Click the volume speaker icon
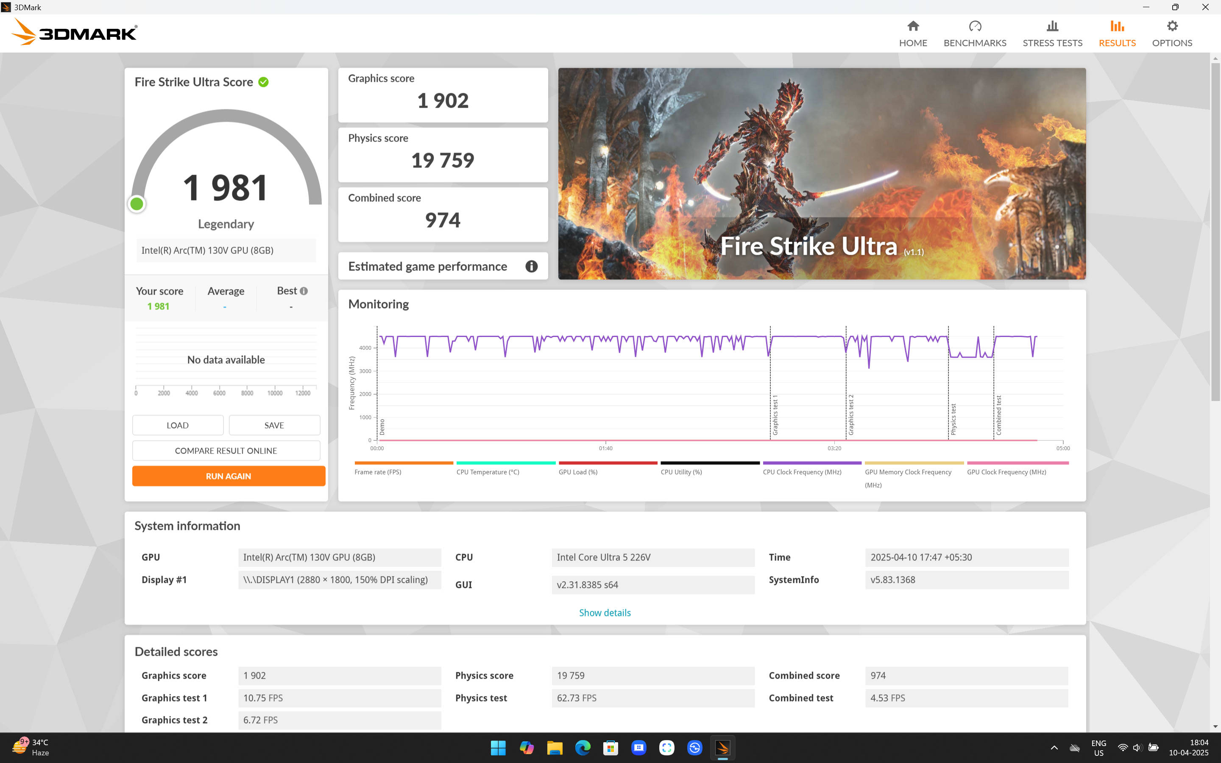Viewport: 1221px width, 763px height. (1137, 747)
